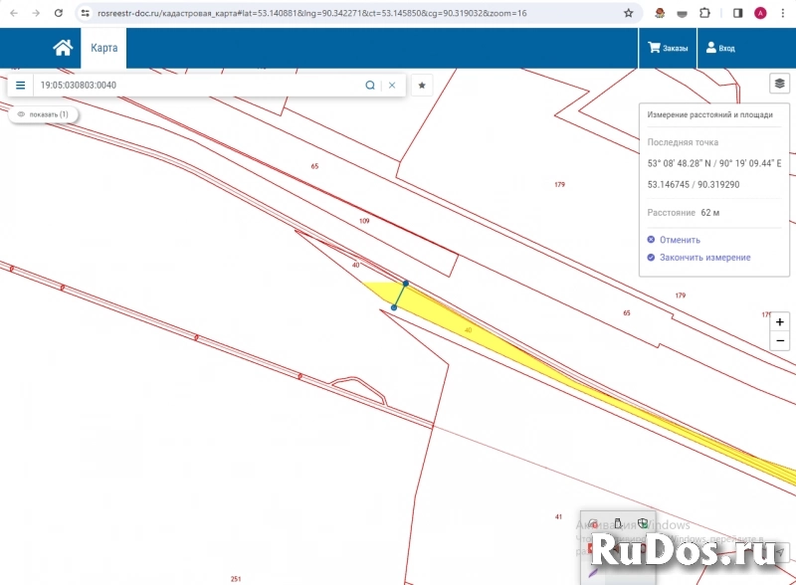Toggle the browser side panel icon
Image resolution: width=796 pixels, height=585 pixels.
[x=737, y=13]
